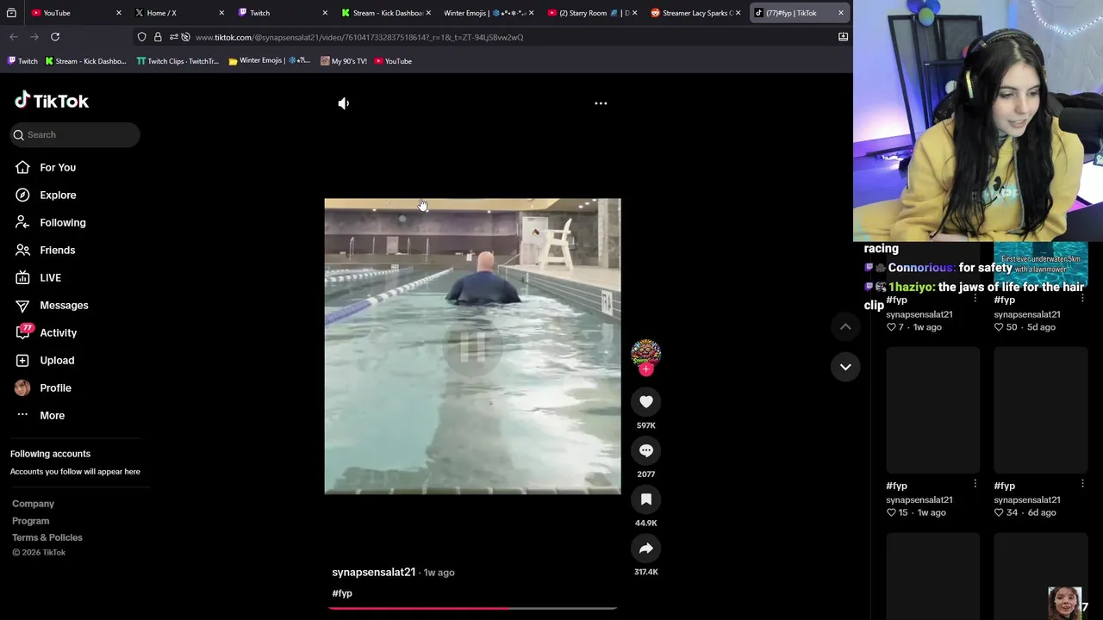Open the video thumbnail with 15 likes
Viewport: 1103px width, 620px height.
pos(933,410)
